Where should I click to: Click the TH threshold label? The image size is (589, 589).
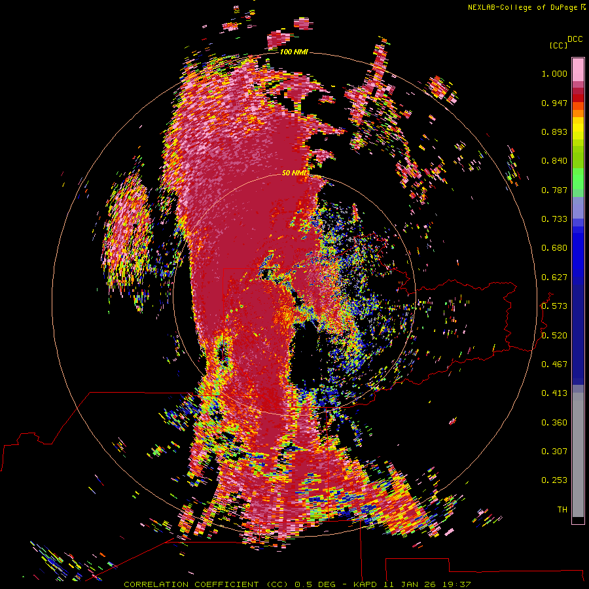(562, 510)
